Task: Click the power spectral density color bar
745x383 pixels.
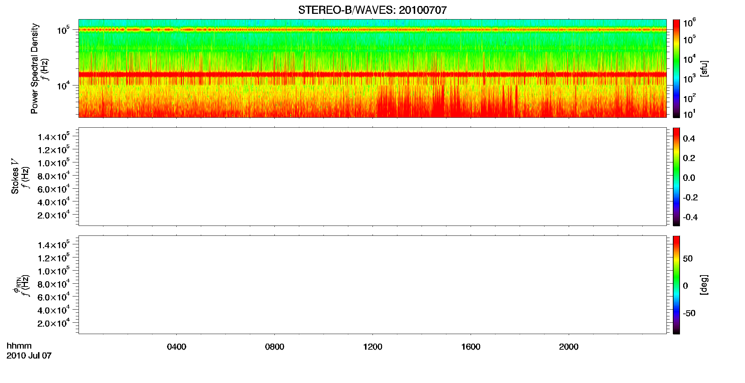Action: coord(676,68)
